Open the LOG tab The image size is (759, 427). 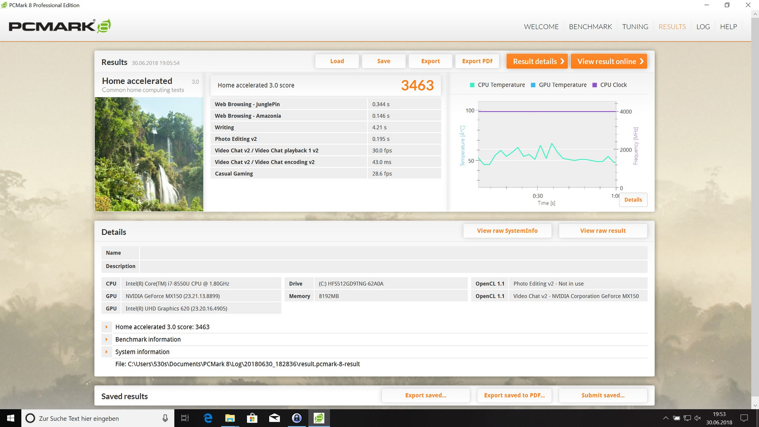[703, 26]
